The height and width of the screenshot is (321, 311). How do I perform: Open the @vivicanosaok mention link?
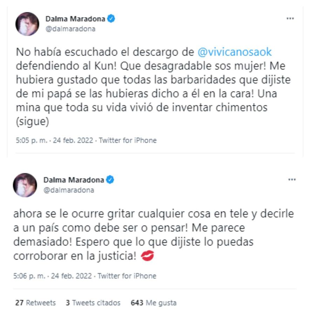[235, 52]
